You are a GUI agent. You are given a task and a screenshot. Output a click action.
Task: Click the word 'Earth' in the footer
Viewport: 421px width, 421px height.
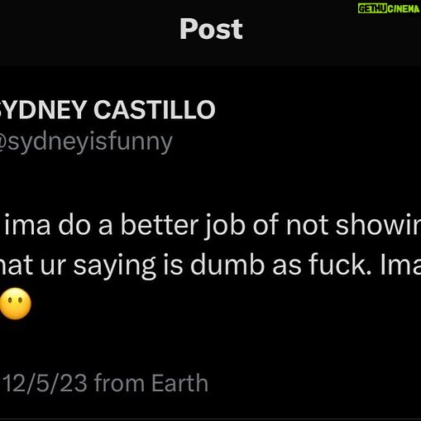tap(179, 383)
